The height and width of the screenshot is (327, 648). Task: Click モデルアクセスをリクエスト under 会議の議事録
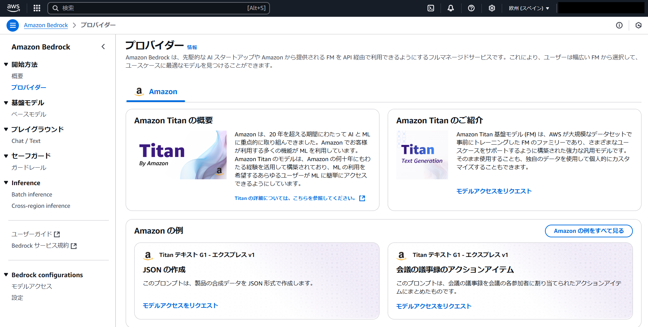click(434, 306)
